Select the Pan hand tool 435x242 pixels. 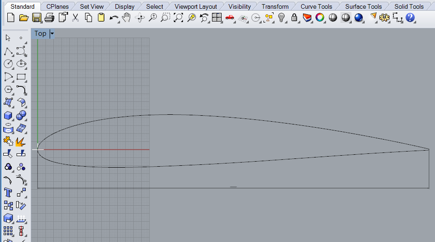point(126,18)
